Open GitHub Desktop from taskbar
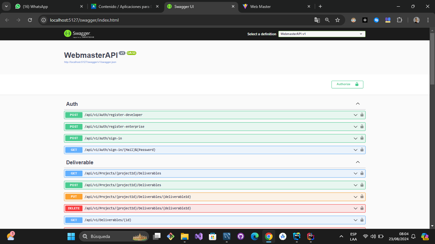Viewport: 435px width, 244px height. point(240,236)
